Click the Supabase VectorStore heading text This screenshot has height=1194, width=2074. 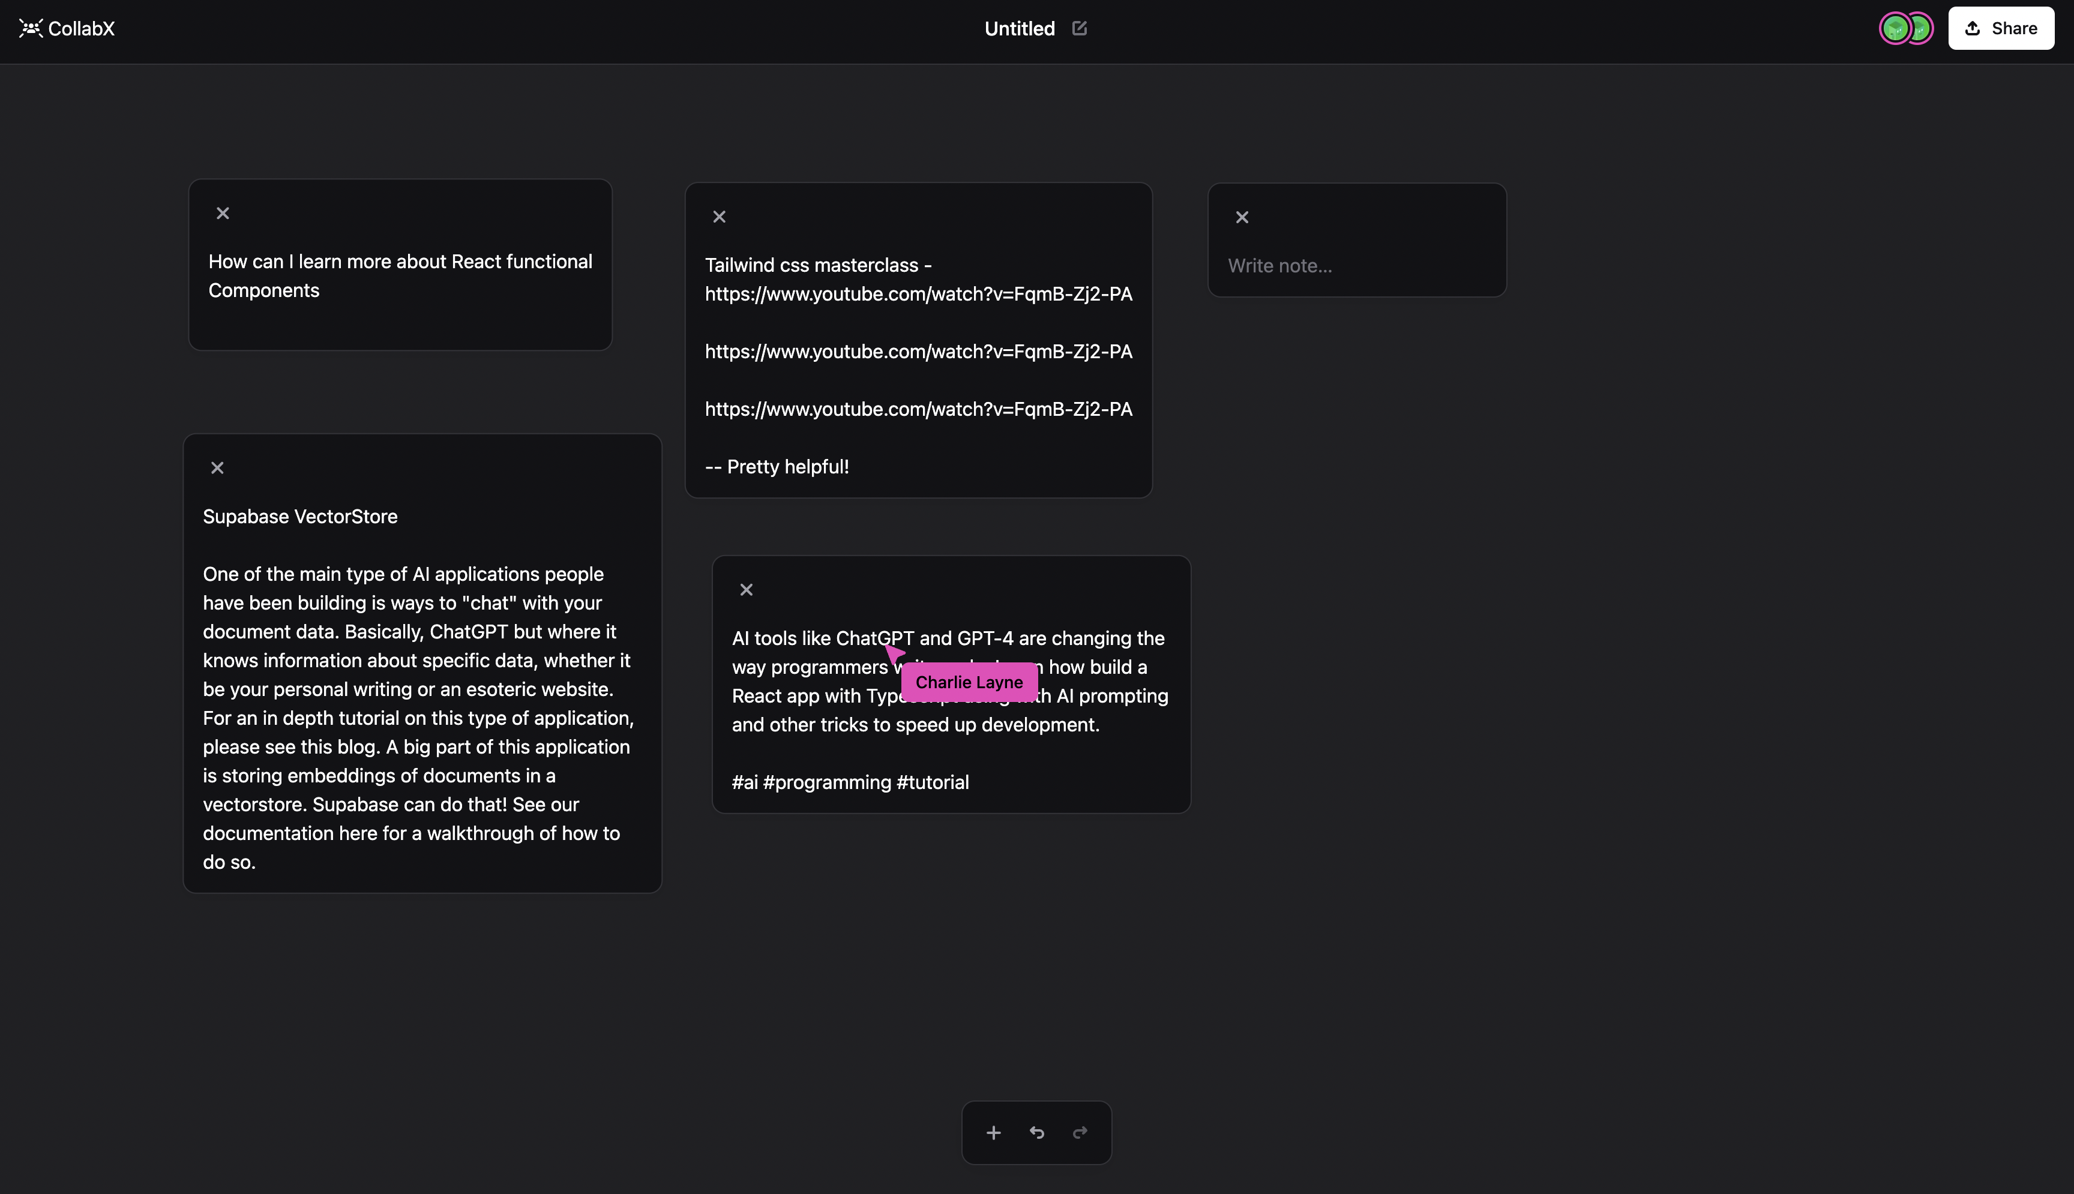click(x=300, y=517)
